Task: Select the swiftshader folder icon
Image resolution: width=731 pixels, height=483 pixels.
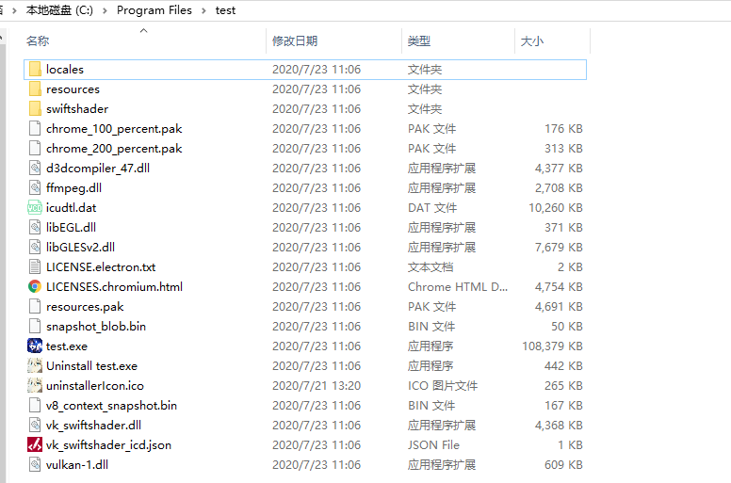Action: click(x=35, y=109)
